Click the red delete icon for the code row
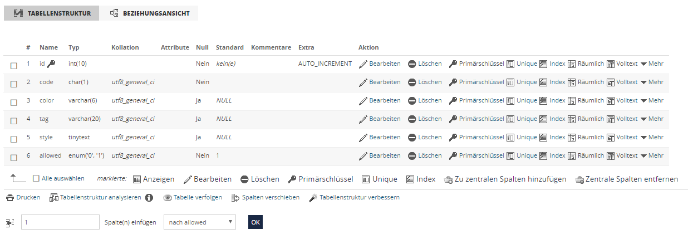The height and width of the screenshot is (234, 688). (412, 82)
